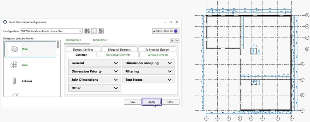Expand the Dimension Priority section
This screenshot has height=122, width=310.
point(95,71)
